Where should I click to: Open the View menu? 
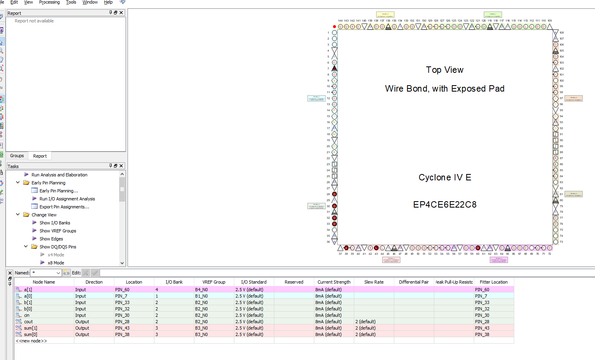coord(28,2)
